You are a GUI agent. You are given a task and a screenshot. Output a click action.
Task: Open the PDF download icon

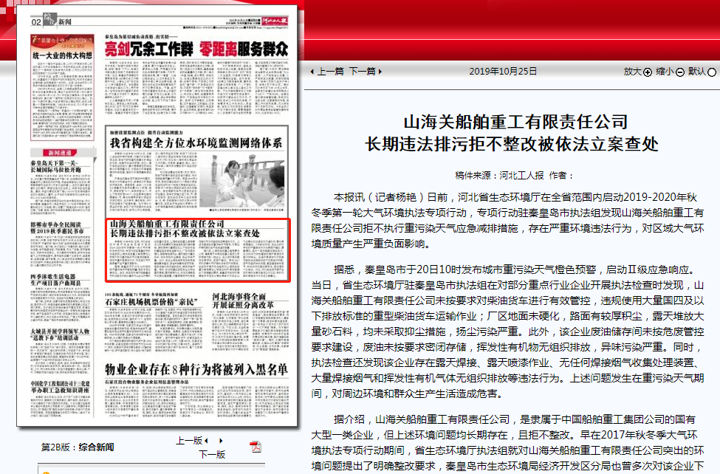pos(256,446)
